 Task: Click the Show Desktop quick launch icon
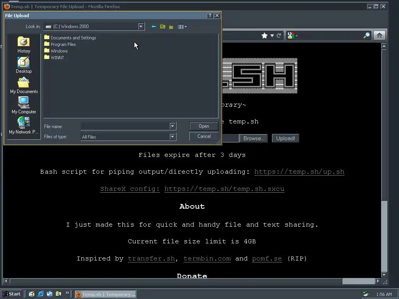pos(32,294)
